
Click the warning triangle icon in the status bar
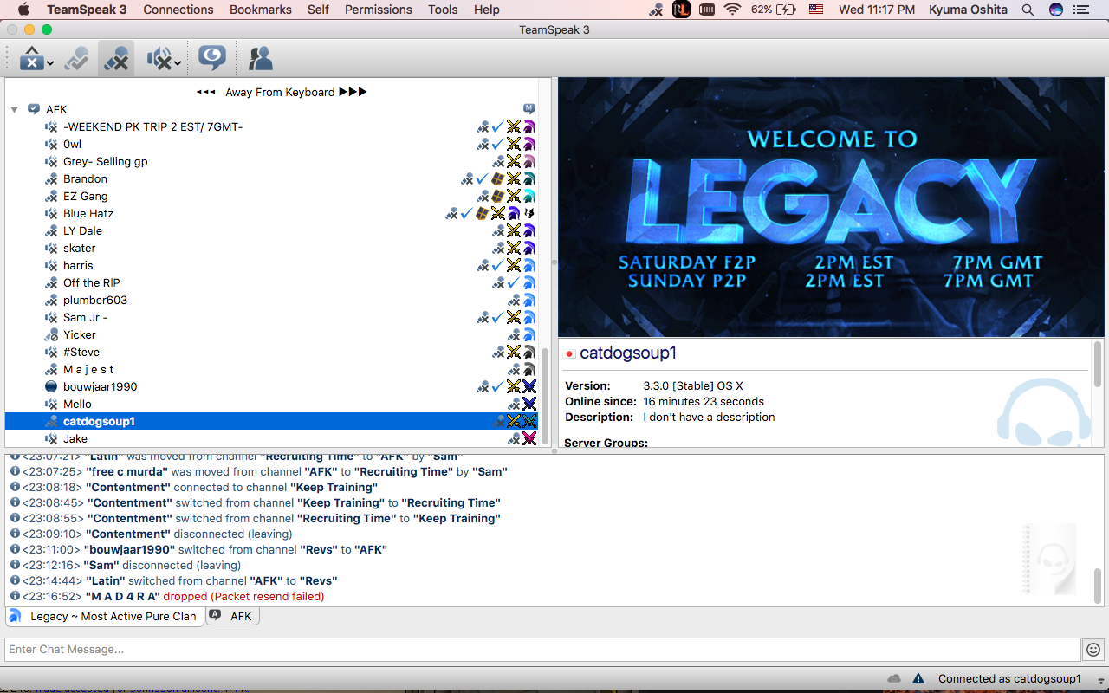(x=919, y=678)
